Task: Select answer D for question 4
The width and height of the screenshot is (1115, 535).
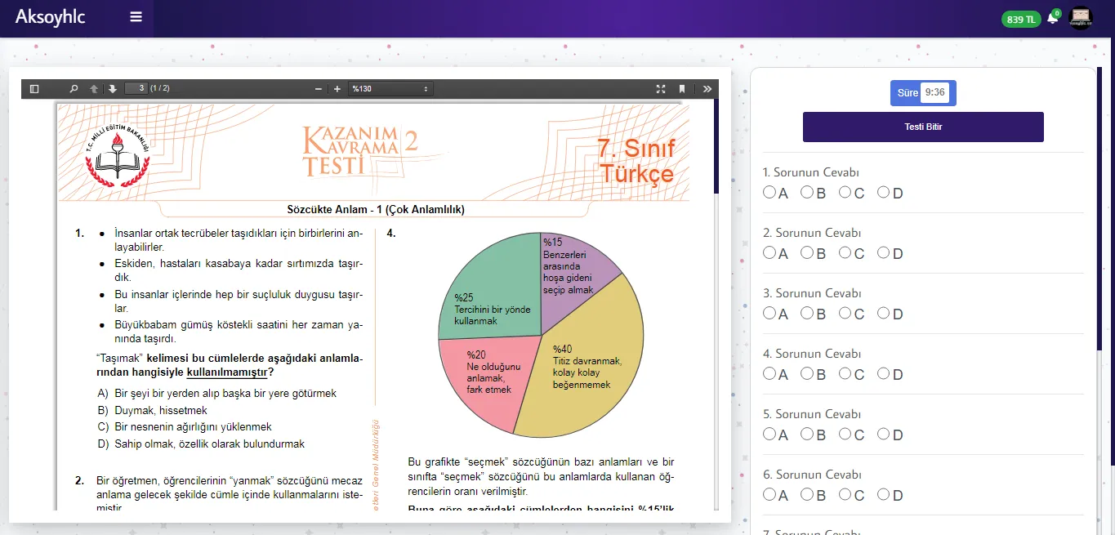Action: point(883,373)
